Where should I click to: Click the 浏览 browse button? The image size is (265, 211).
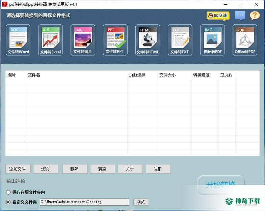point(141,202)
